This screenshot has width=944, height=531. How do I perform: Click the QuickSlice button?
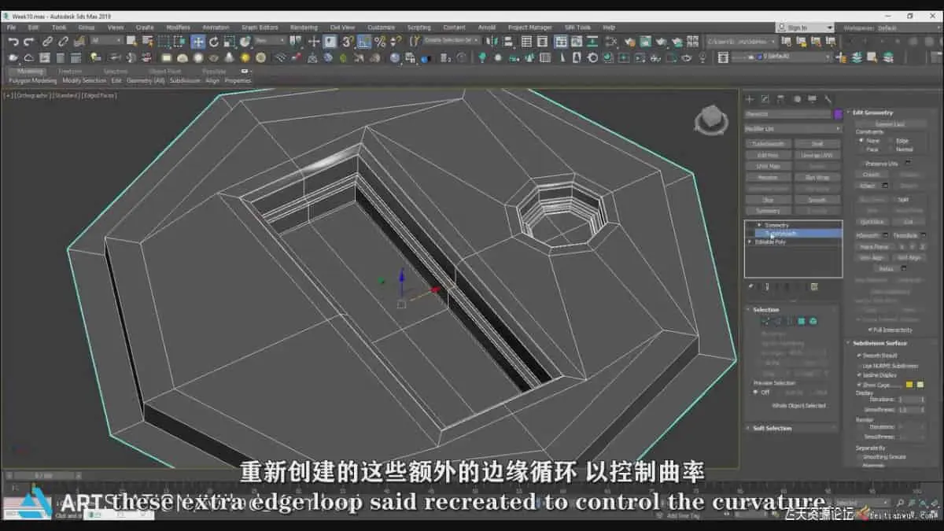pyautogui.click(x=872, y=222)
